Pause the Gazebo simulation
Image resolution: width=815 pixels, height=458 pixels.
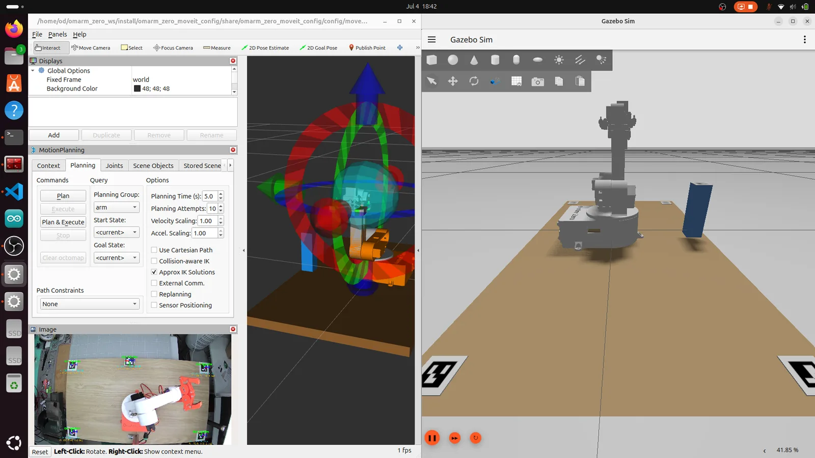[432, 438]
